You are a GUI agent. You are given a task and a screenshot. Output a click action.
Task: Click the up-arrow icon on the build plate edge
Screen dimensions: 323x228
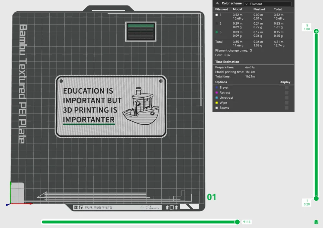tap(167, 207)
